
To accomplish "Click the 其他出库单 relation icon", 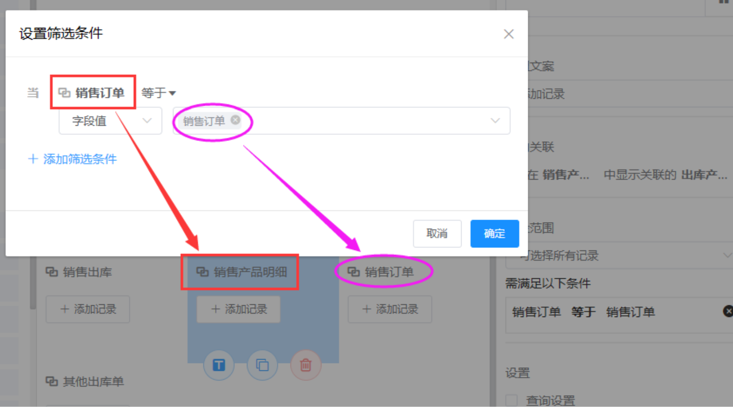I will tap(51, 381).
